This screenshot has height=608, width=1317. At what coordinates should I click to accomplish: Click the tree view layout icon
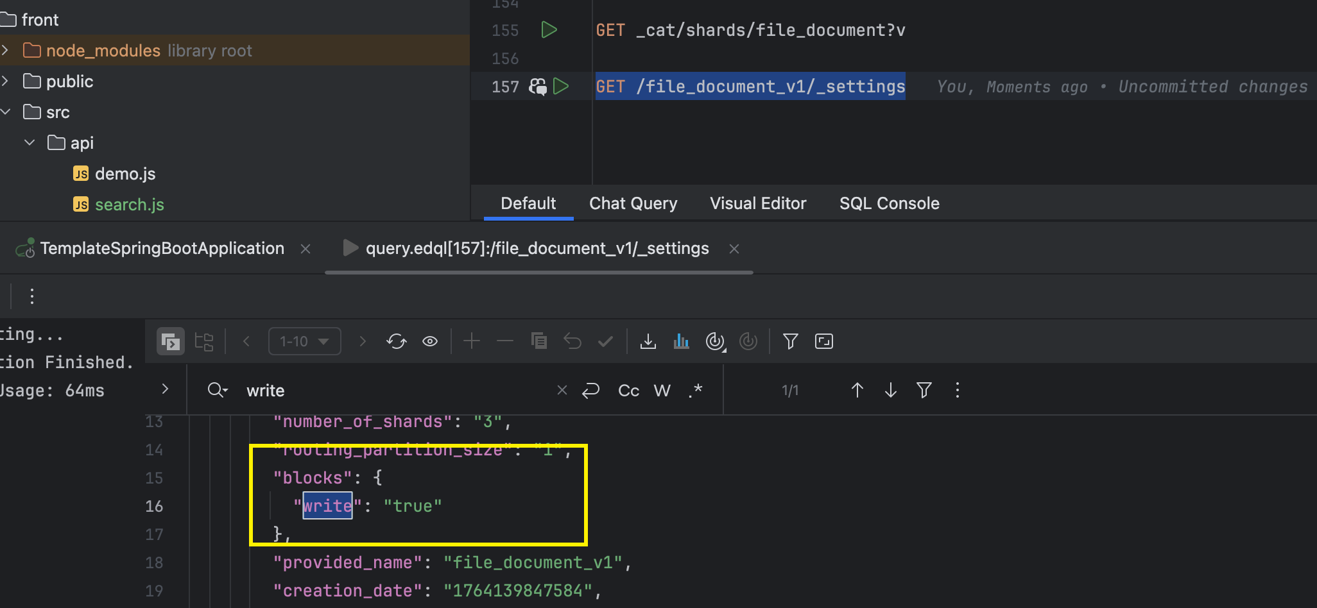click(204, 341)
